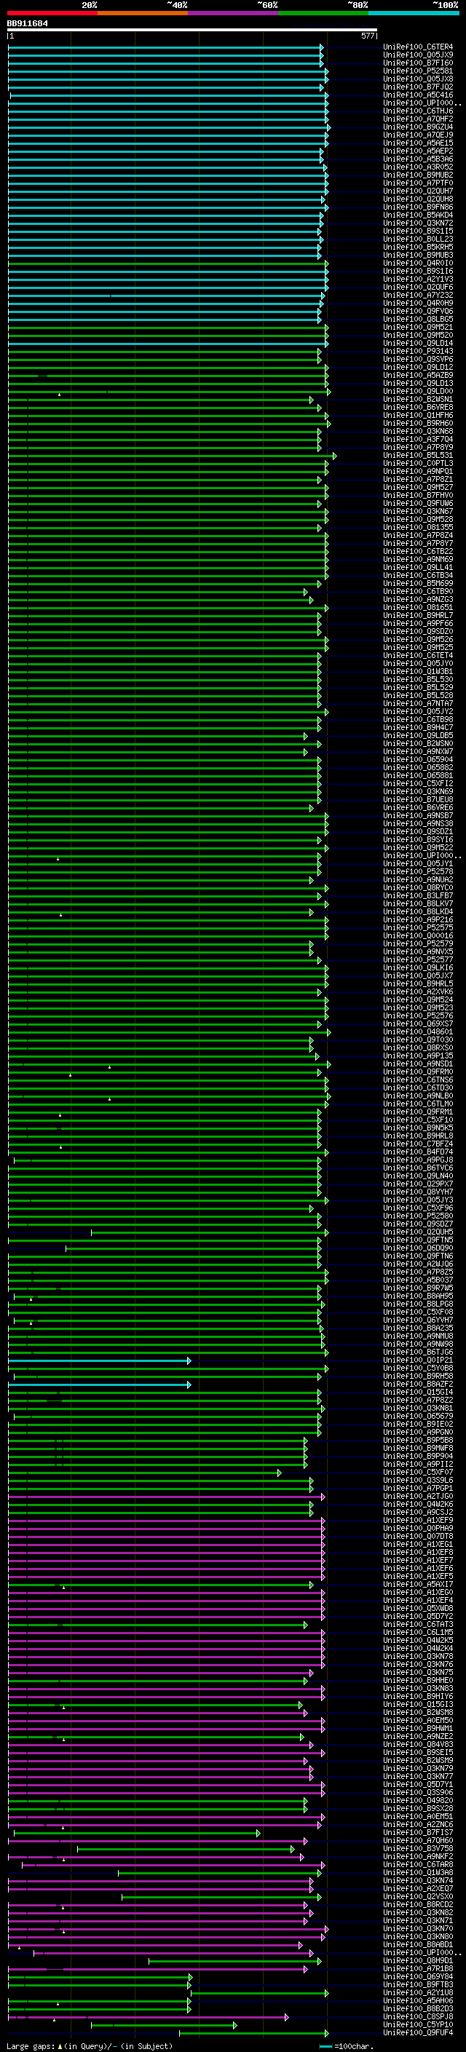Open hit UniRef100_Q9SDZ1
466x2052 pixels.
pos(417,831)
